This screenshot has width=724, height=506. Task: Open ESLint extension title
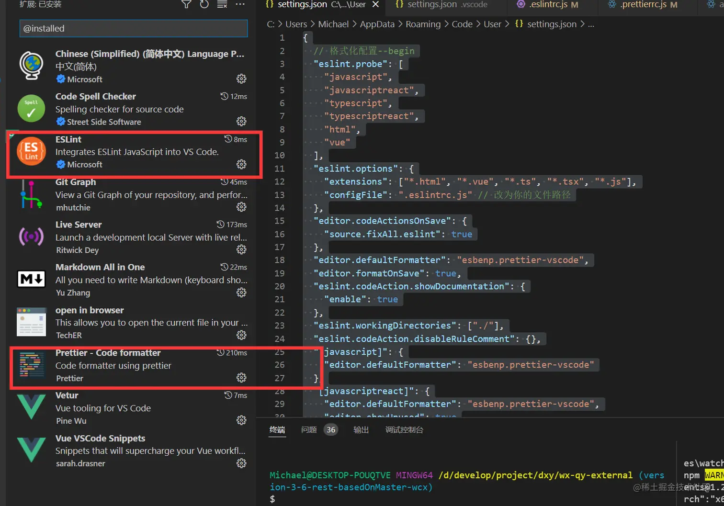coord(68,139)
